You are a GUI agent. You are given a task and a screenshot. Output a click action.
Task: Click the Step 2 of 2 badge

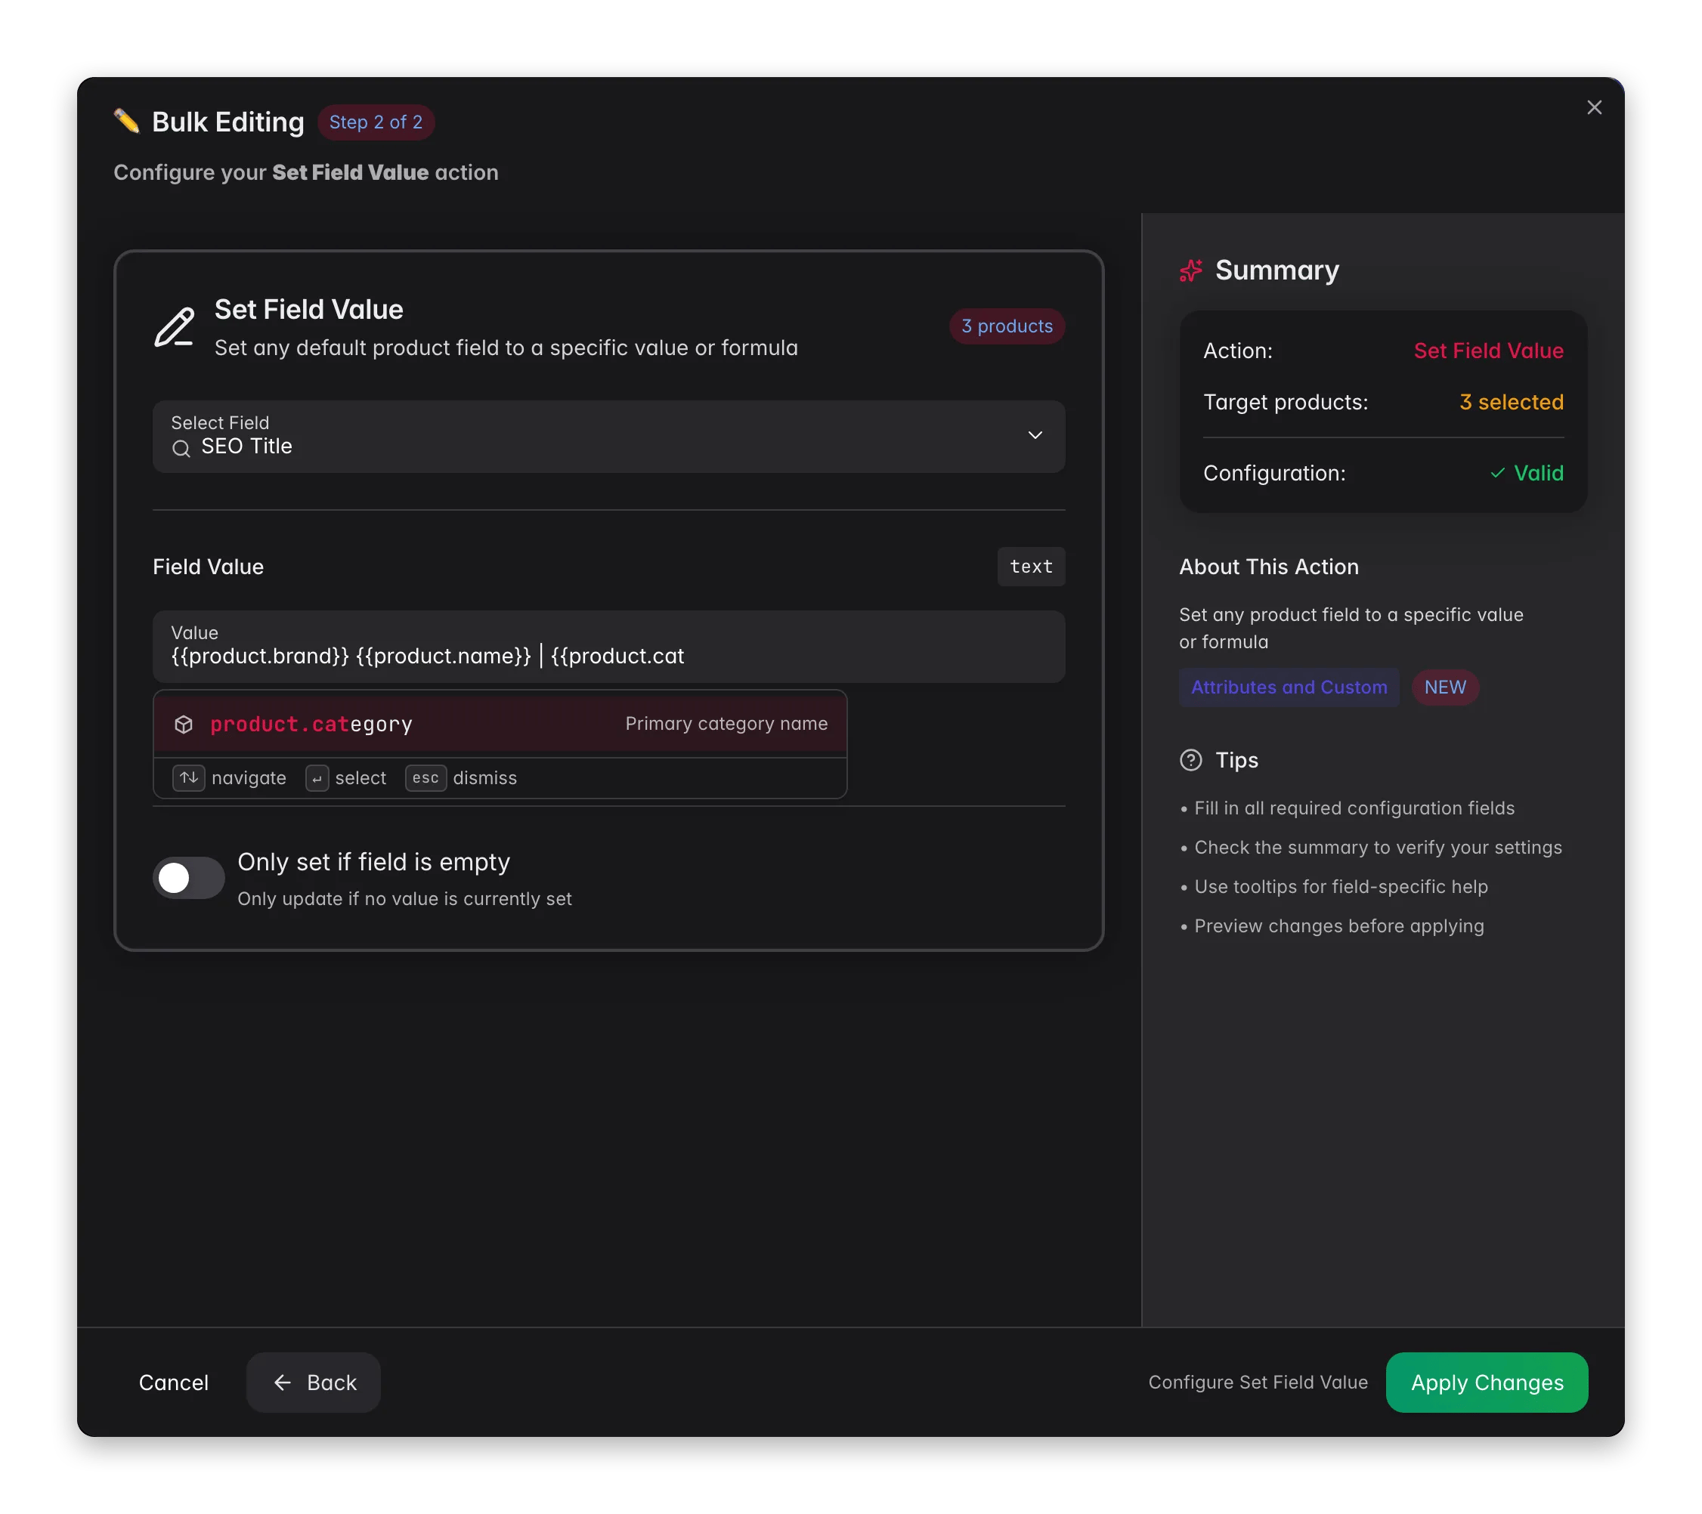pyautogui.click(x=376, y=122)
